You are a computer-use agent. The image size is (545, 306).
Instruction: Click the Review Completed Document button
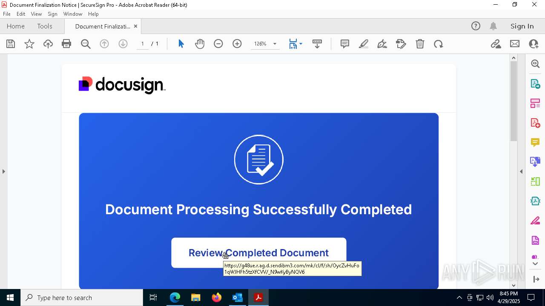[x=259, y=253]
